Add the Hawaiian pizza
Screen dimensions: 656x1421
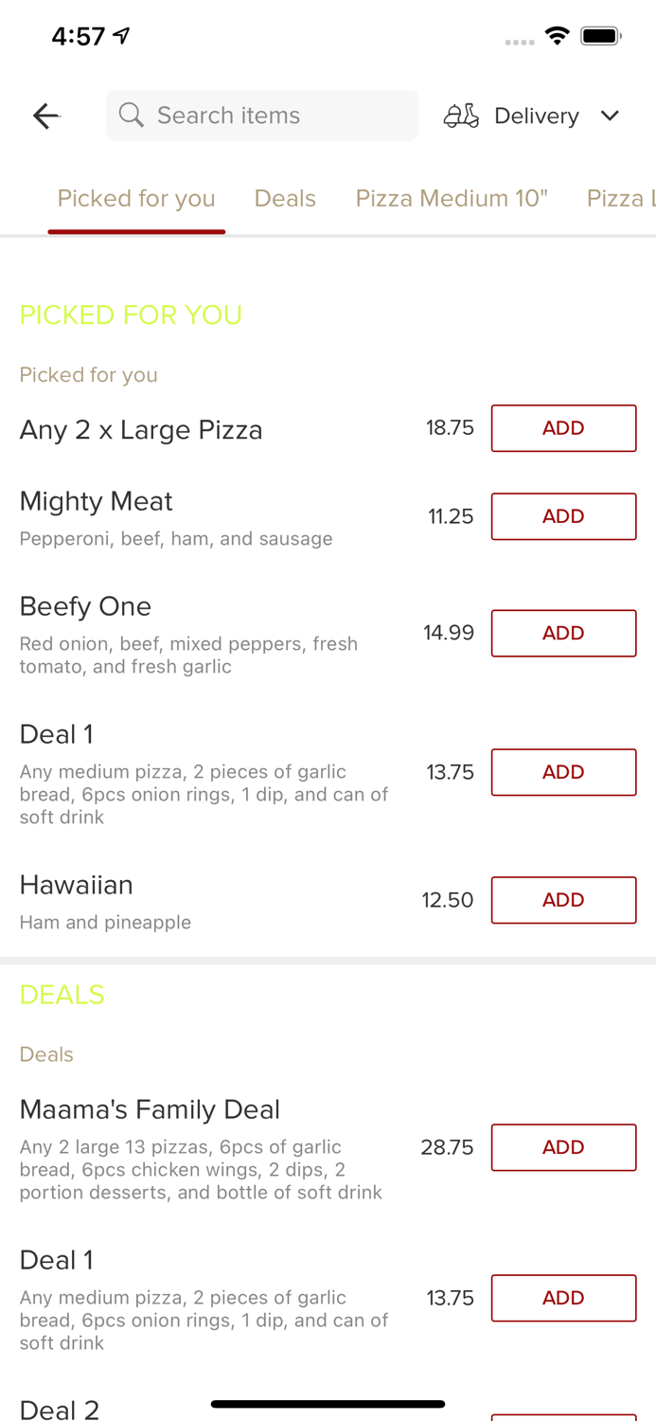coord(563,900)
